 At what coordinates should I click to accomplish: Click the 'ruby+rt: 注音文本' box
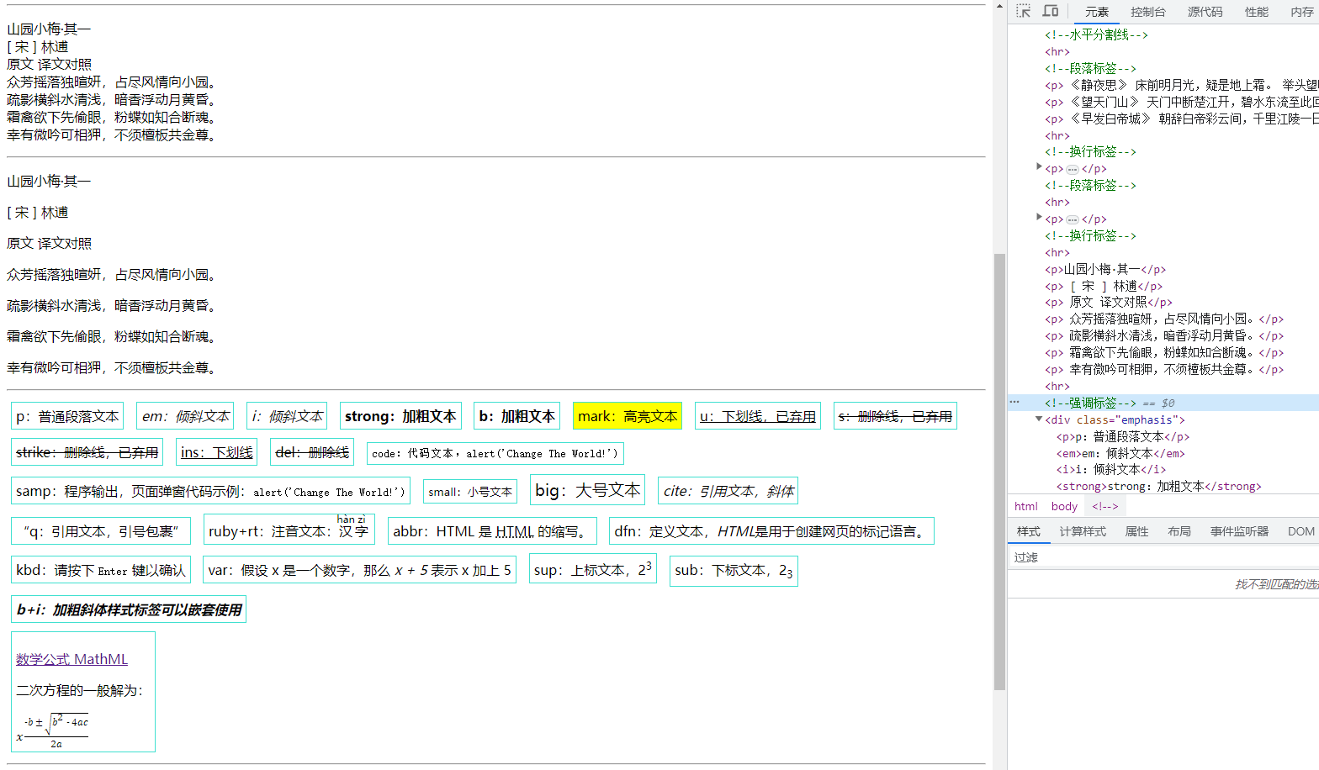289,530
